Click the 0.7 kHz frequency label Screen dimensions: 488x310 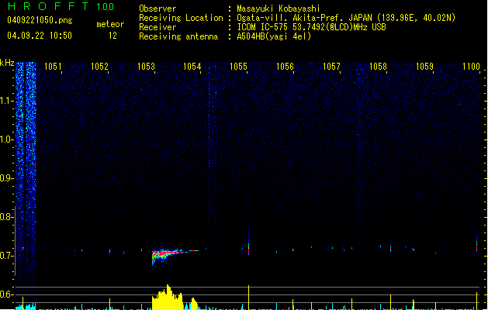point(6,256)
